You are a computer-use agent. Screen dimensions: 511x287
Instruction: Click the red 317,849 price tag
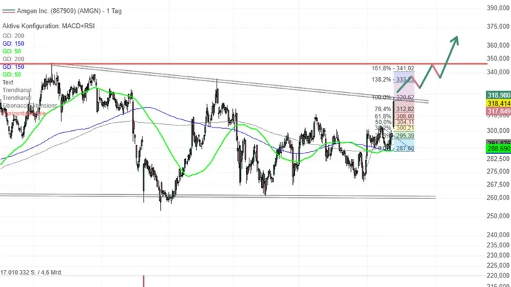tap(499, 111)
